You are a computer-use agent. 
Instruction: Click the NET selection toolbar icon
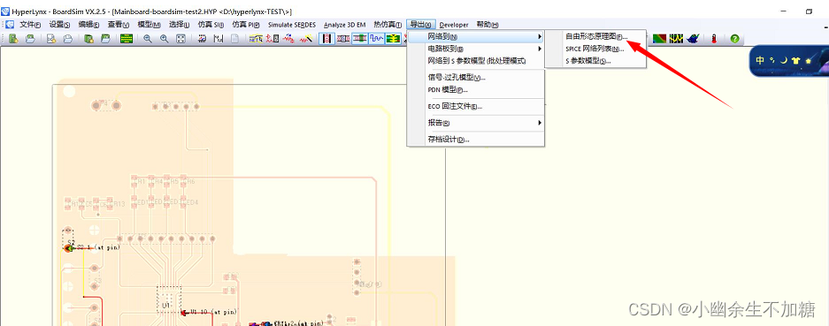(x=256, y=39)
